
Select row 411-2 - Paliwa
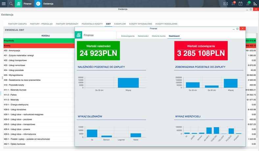(x=39, y=95)
